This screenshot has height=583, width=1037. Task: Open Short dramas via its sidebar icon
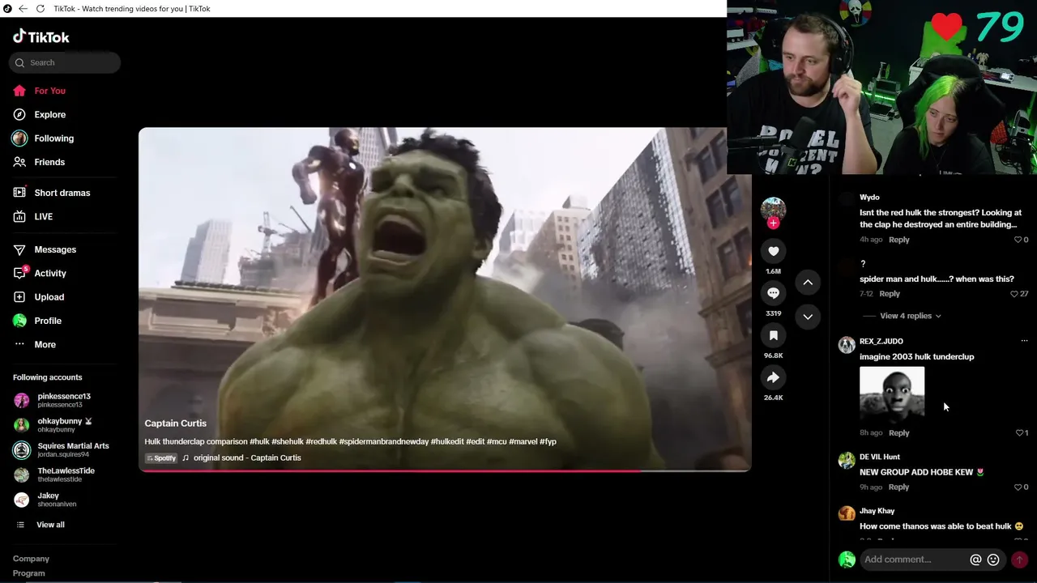(19, 193)
